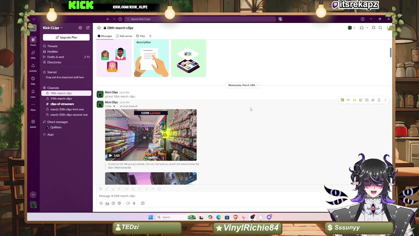The width and height of the screenshot is (419, 236).
Task: Open Windows Start menu on taskbar
Action: tap(151, 217)
